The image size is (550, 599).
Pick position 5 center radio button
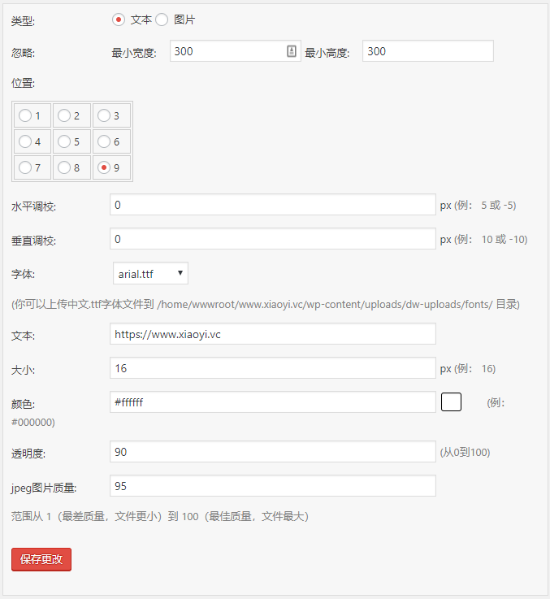click(64, 141)
